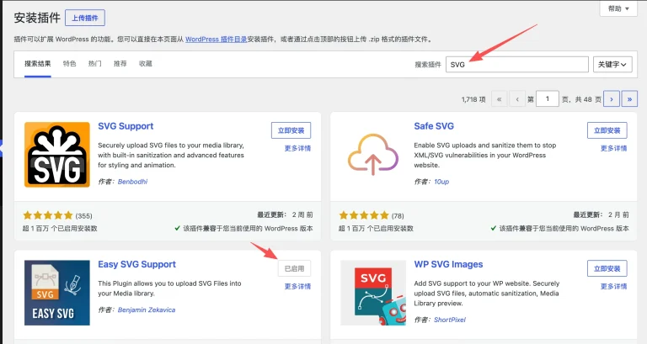Click the SVG Support plugin icon
The height and width of the screenshot is (344, 647).
(x=57, y=155)
